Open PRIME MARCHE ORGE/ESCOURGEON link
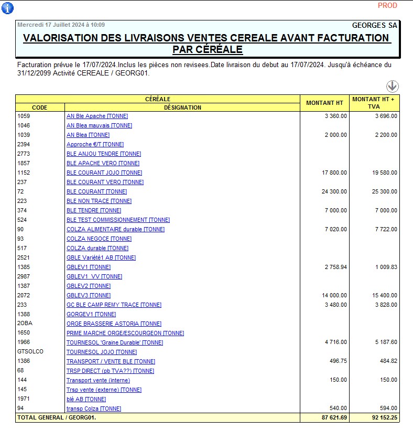Screen dimensions: 413x430 point(125,333)
